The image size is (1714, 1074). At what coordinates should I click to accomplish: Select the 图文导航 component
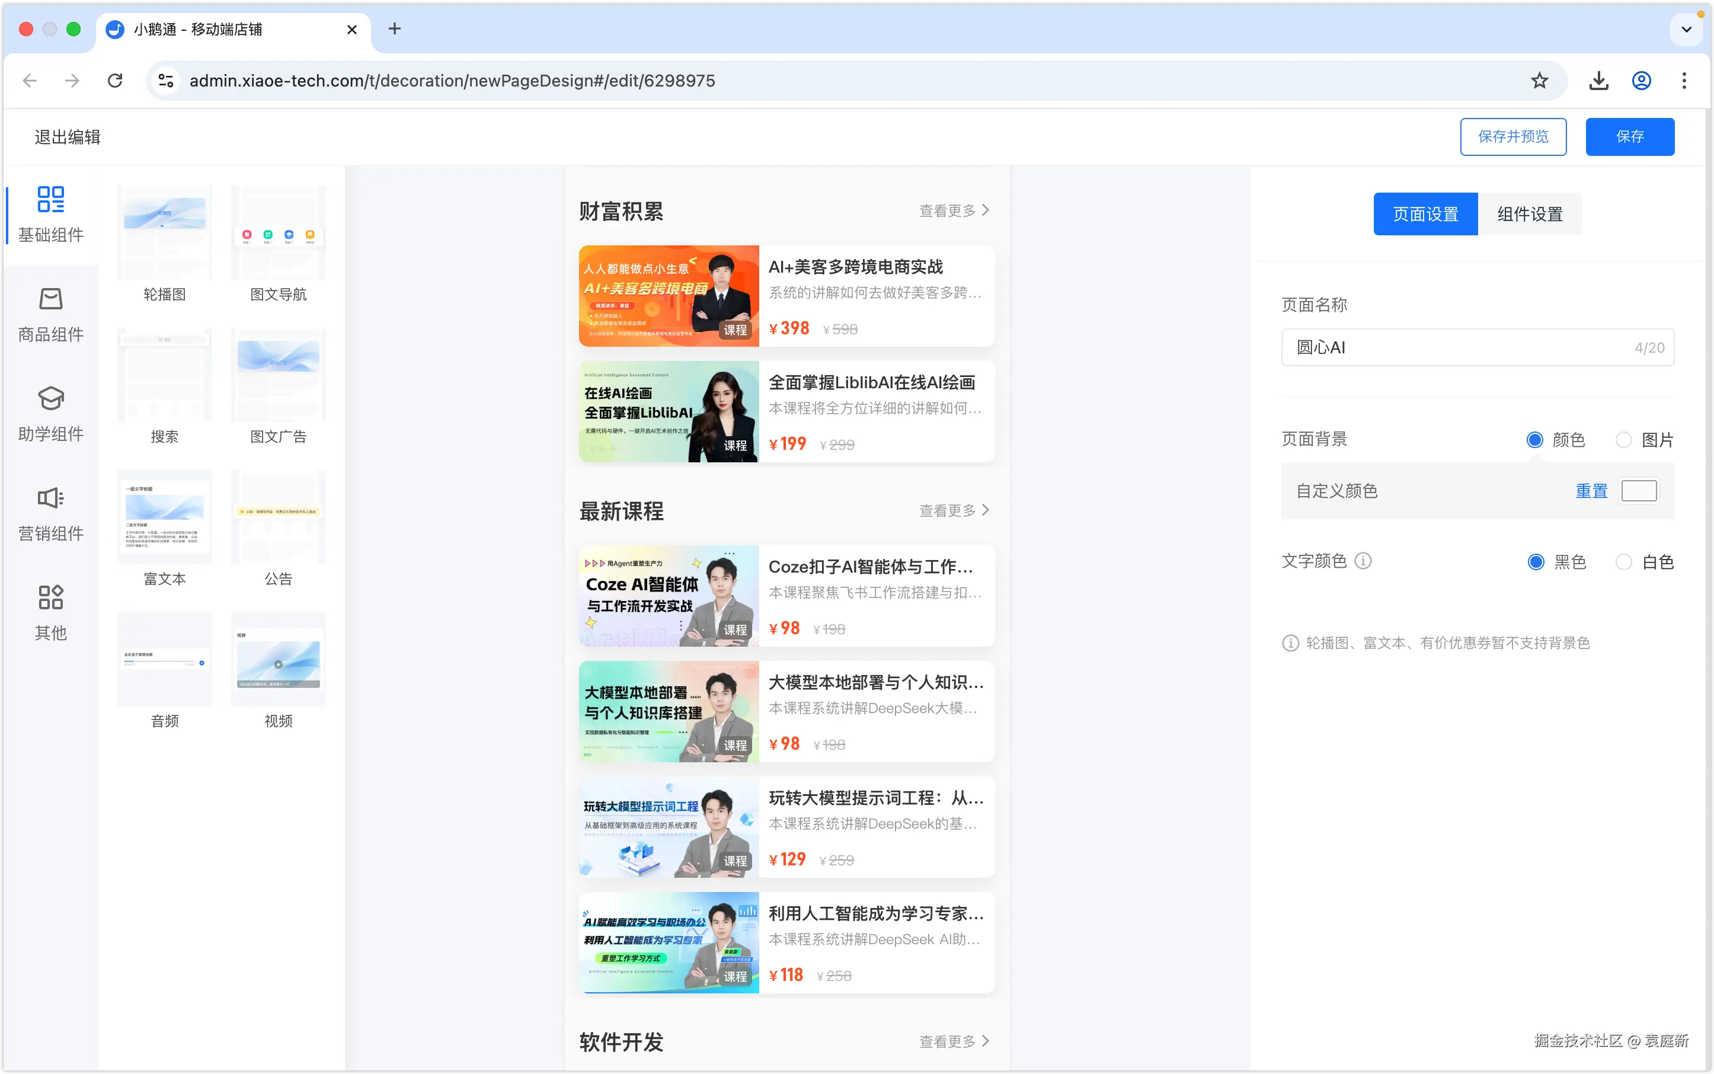(278, 233)
